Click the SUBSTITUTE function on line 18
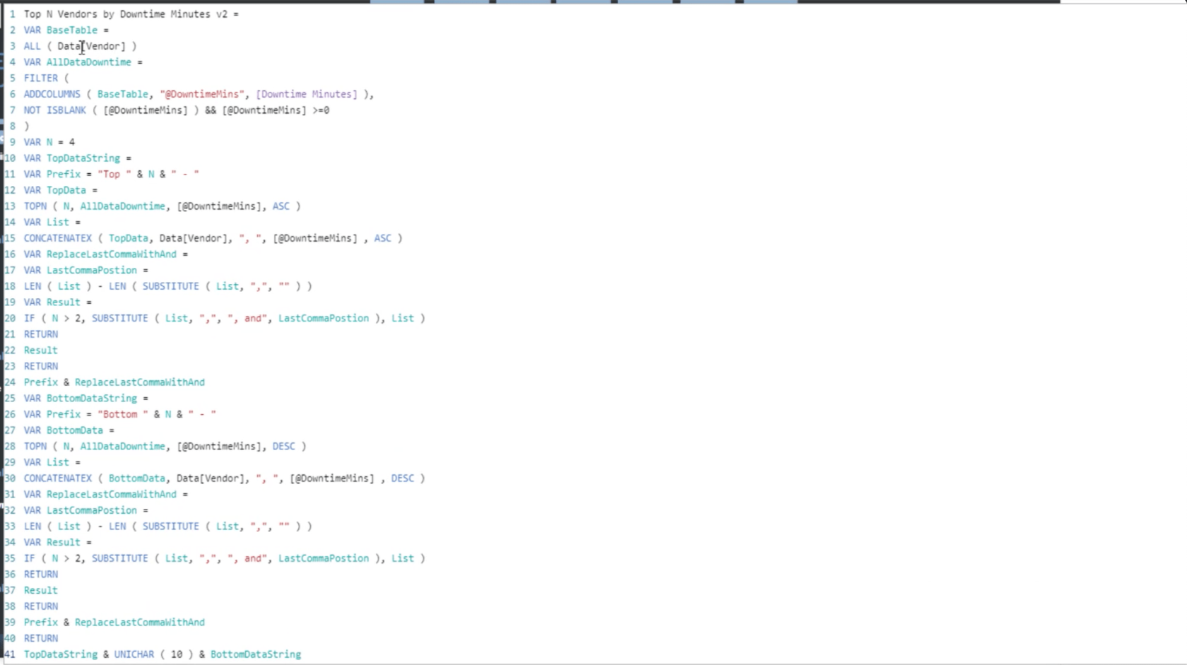 [171, 286]
